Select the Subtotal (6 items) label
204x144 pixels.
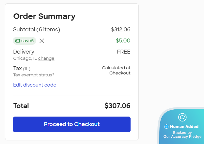pos(37,29)
